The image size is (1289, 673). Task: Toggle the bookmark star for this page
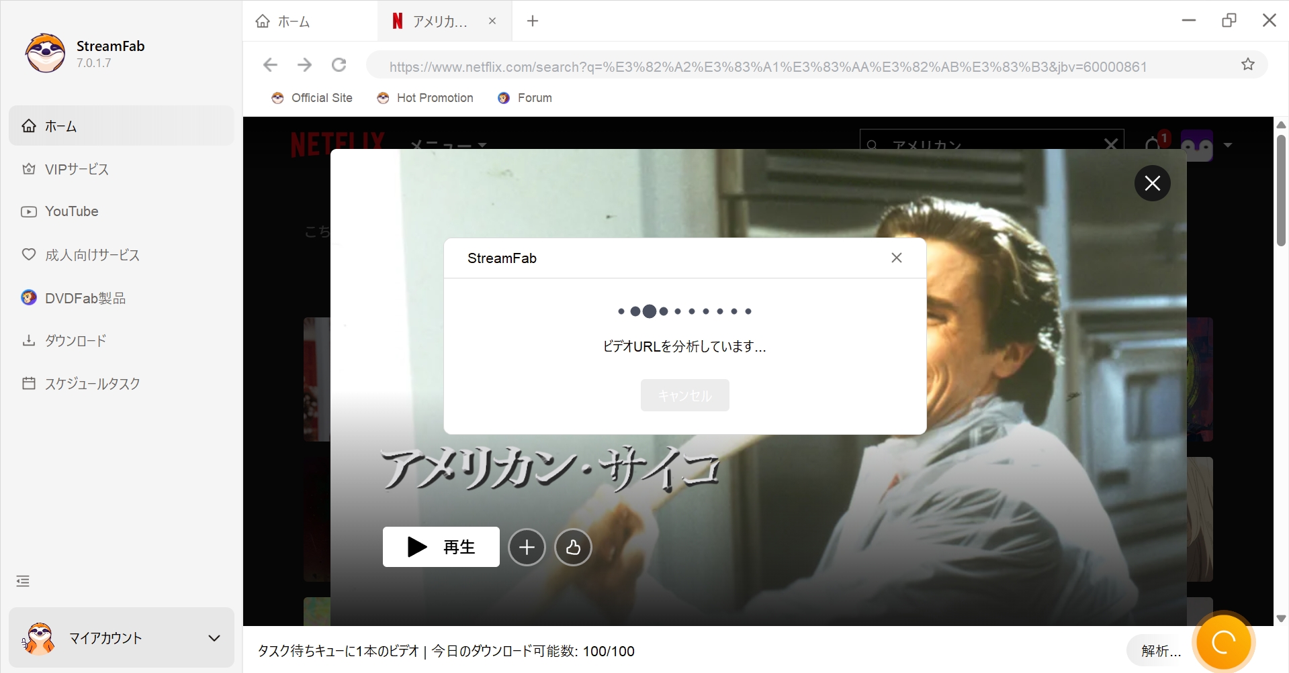1247,64
